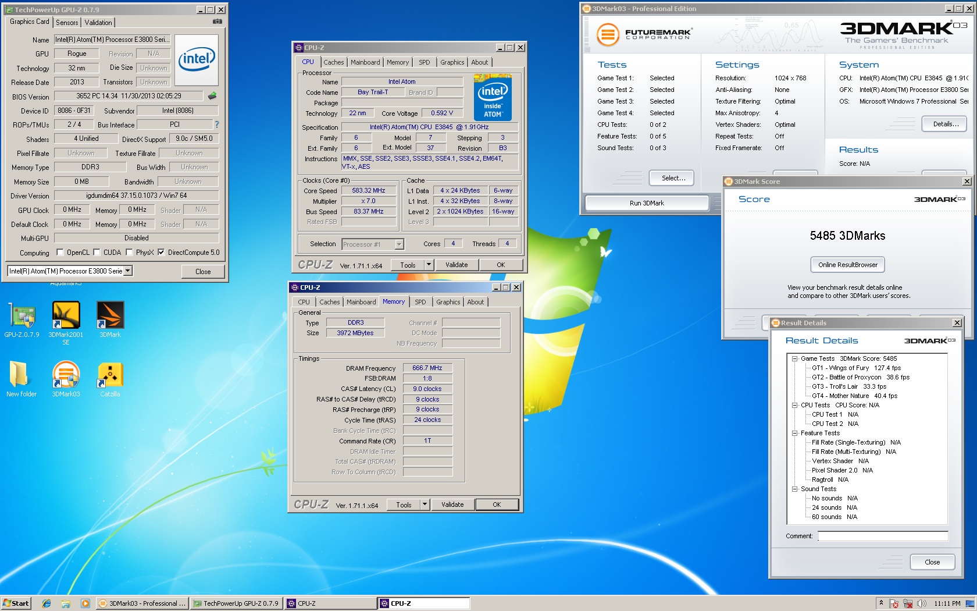This screenshot has width=977, height=611.
Task: Open Mainboard tab in upper CPU-Z window
Action: pyautogui.click(x=365, y=62)
